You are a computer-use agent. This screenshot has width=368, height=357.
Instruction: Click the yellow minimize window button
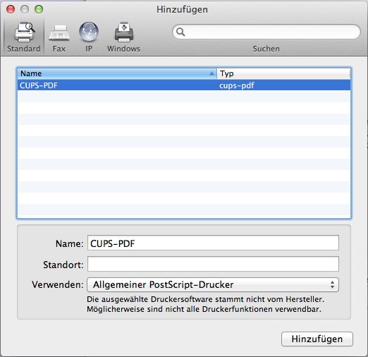coord(25,9)
